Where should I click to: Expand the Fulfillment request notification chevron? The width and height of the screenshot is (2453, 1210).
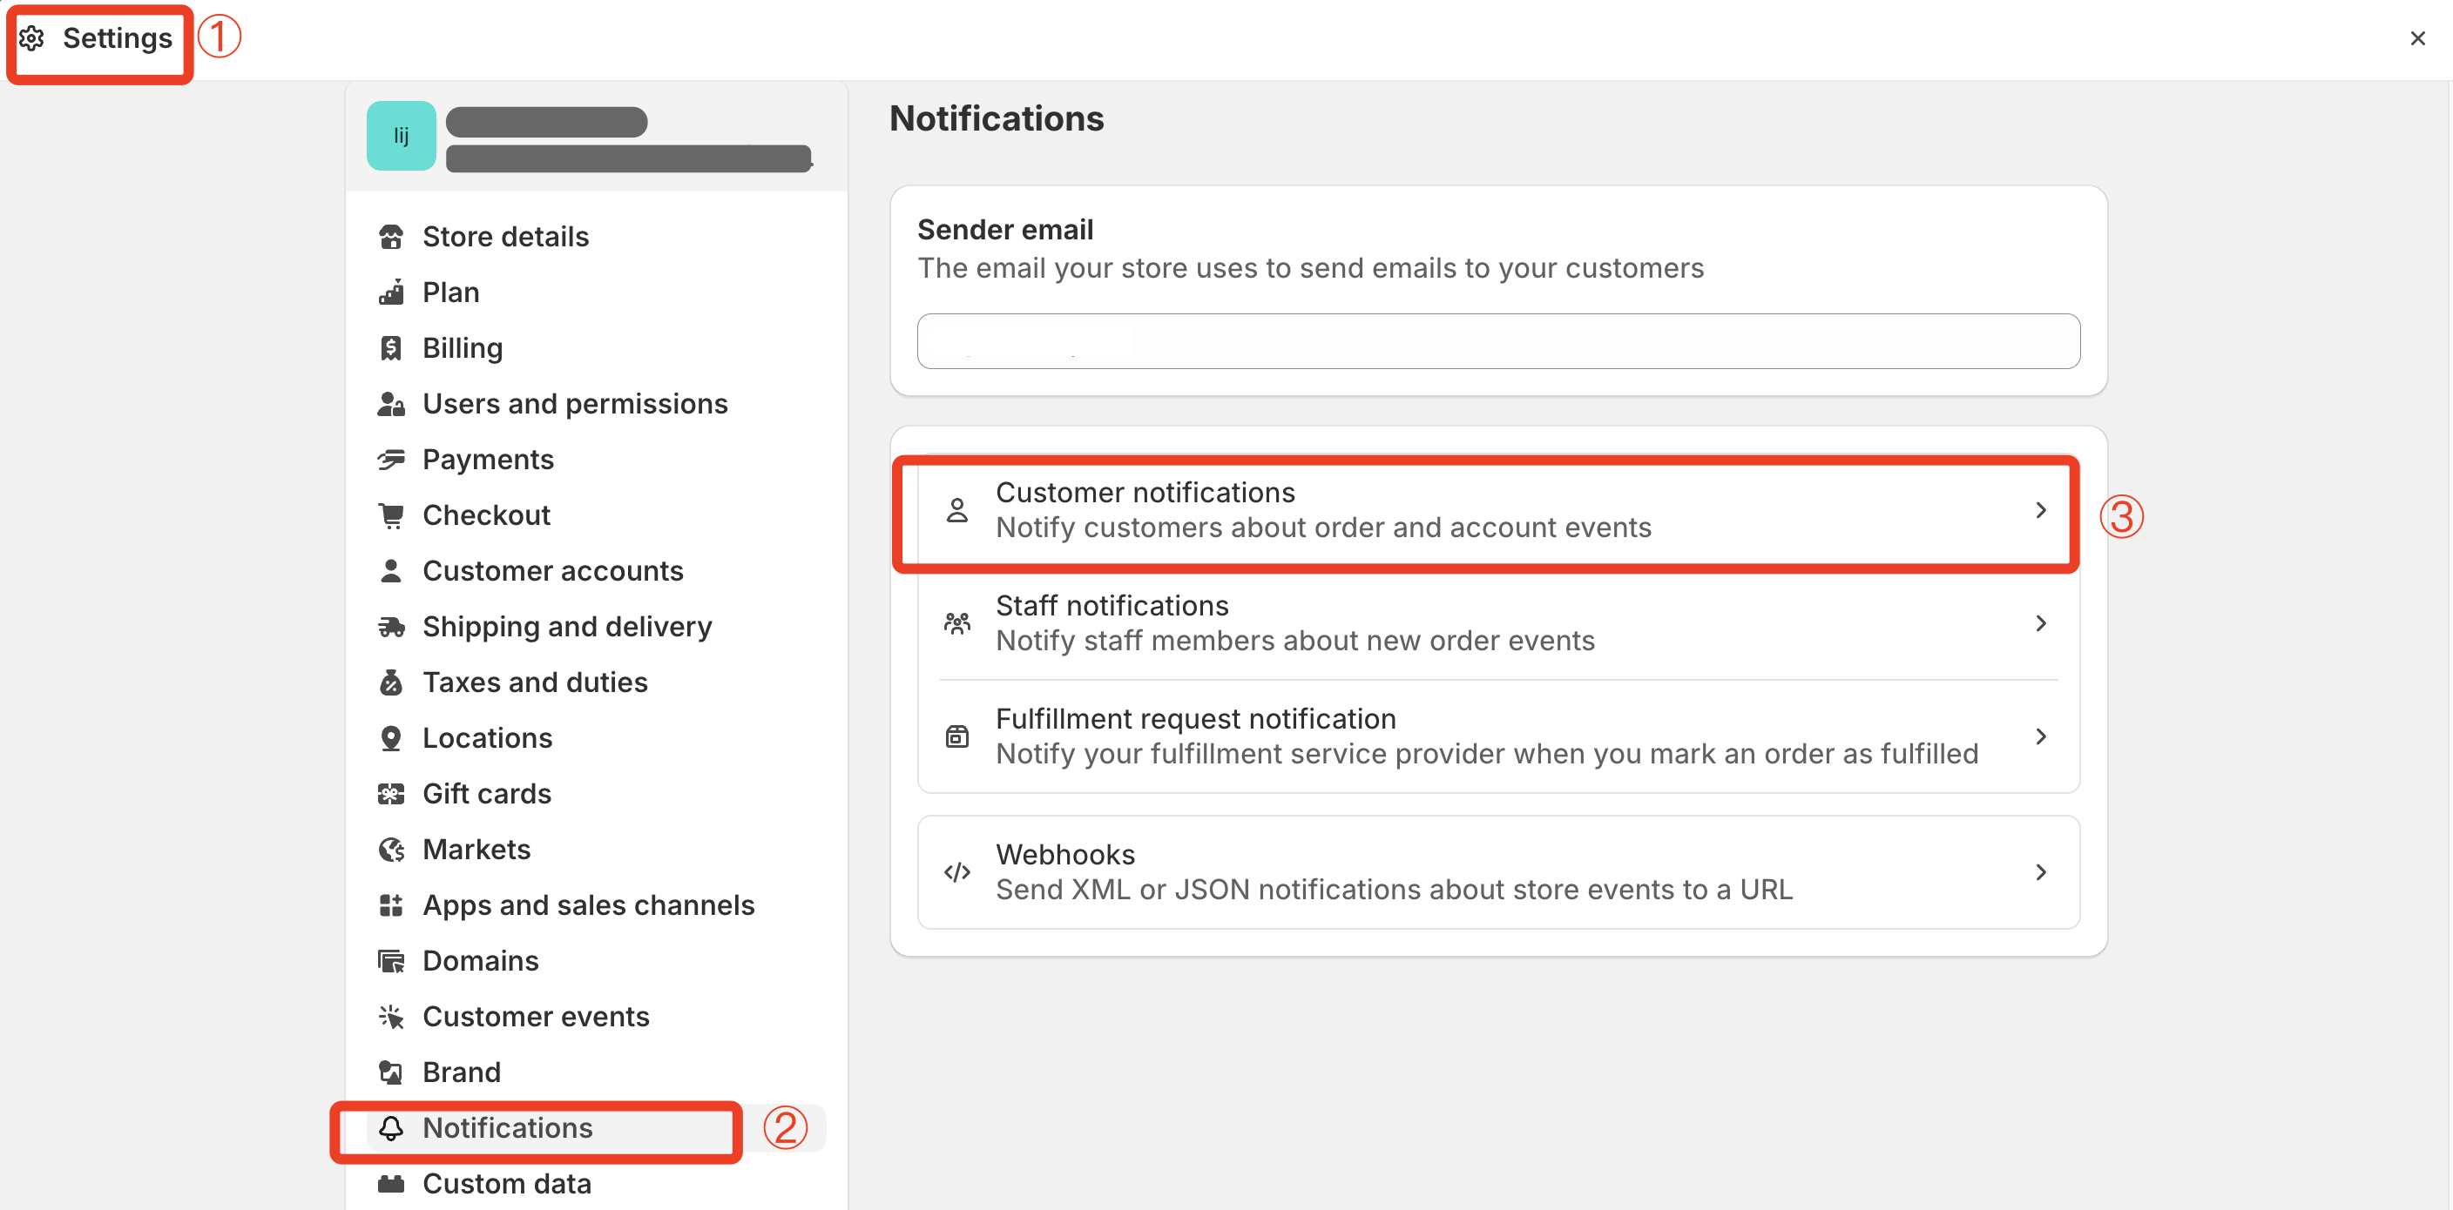(2041, 736)
